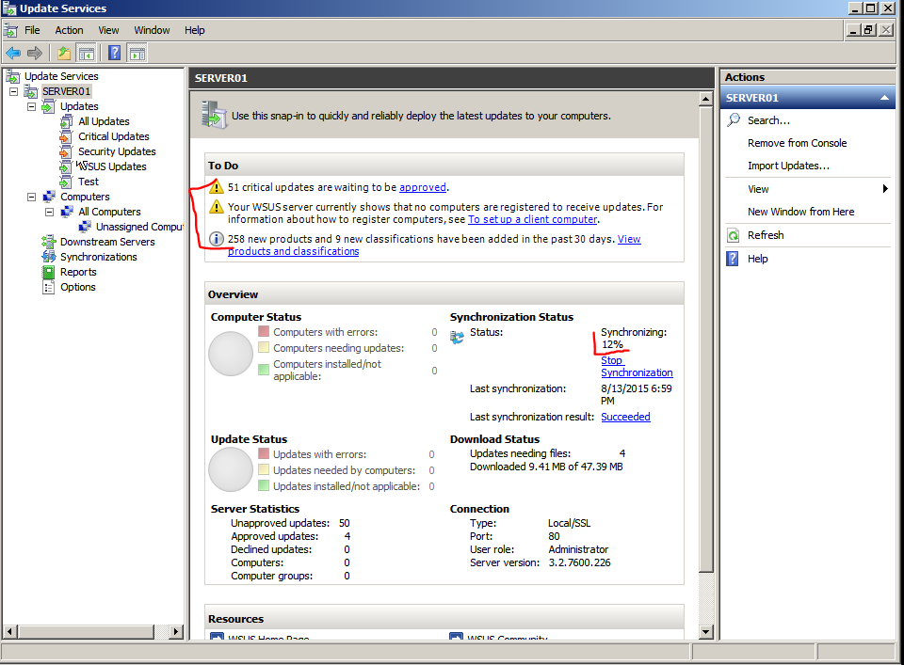This screenshot has width=904, height=665.
Task: Click the Help question icon in Actions
Action: pyautogui.click(x=733, y=259)
